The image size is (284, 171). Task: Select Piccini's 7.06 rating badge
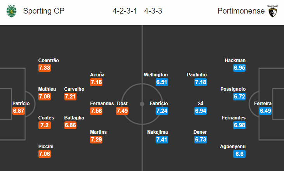[x=45, y=154]
